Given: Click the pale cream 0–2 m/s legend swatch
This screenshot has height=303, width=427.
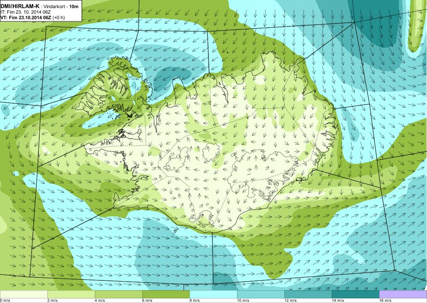Looking at the screenshot, I should pos(23,294).
